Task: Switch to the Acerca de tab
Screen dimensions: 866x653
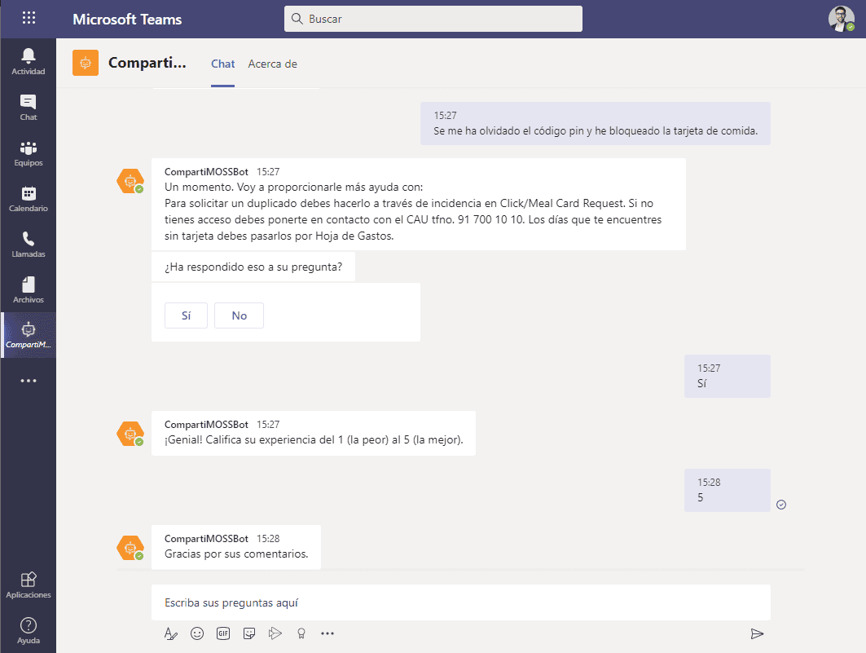Action: click(272, 64)
